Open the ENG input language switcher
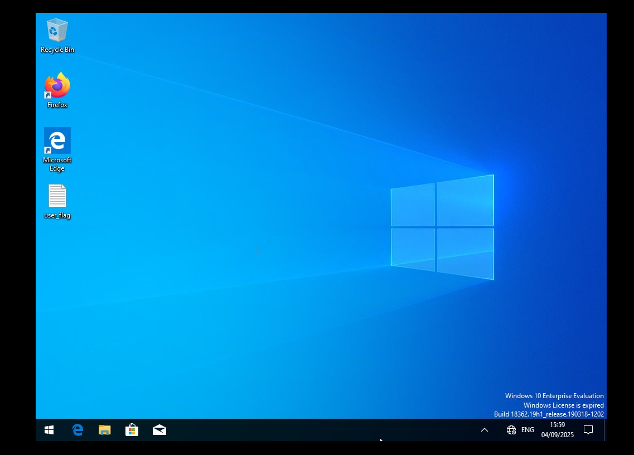The image size is (634, 455). [527, 430]
